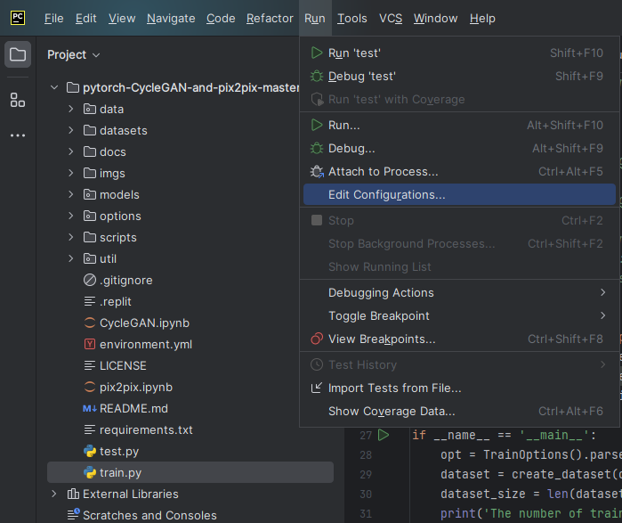Click the Jupyter icon for pix2pix.ipynb
622x523 pixels.
coord(90,388)
